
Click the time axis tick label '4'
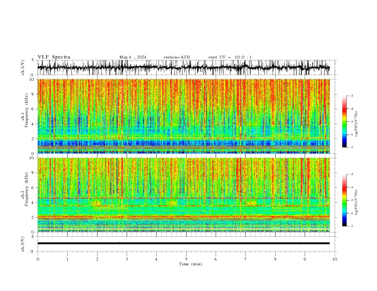coord(156,259)
